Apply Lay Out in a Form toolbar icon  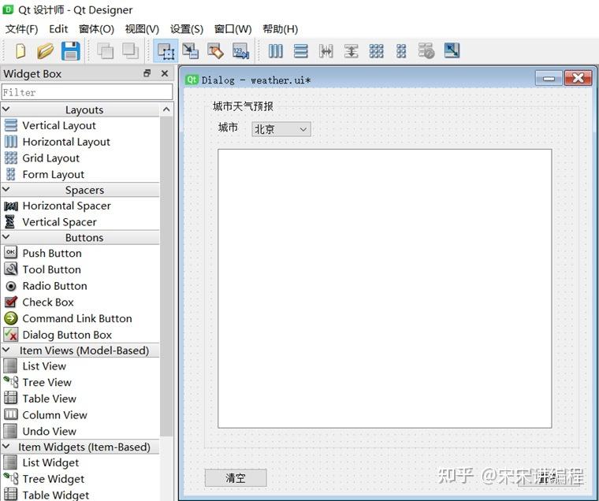(x=401, y=50)
